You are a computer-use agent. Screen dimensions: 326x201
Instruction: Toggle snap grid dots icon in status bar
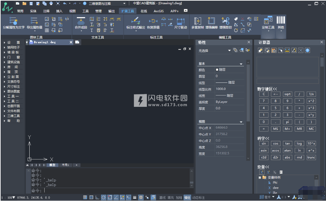click(85, 197)
